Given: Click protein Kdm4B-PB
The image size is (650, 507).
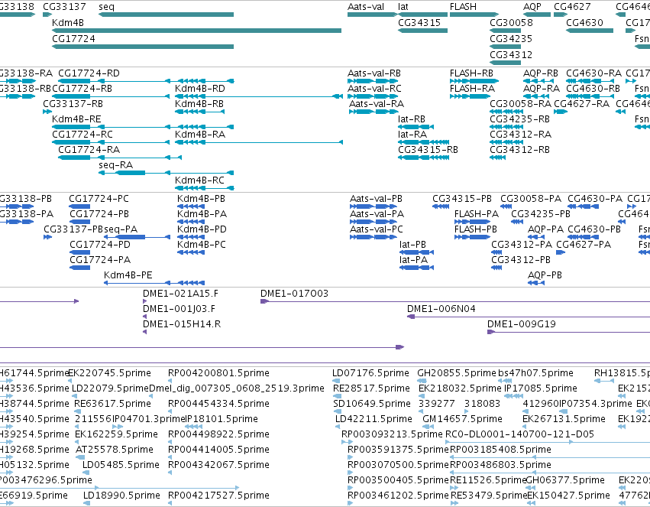Looking at the screenshot, I should [x=191, y=206].
